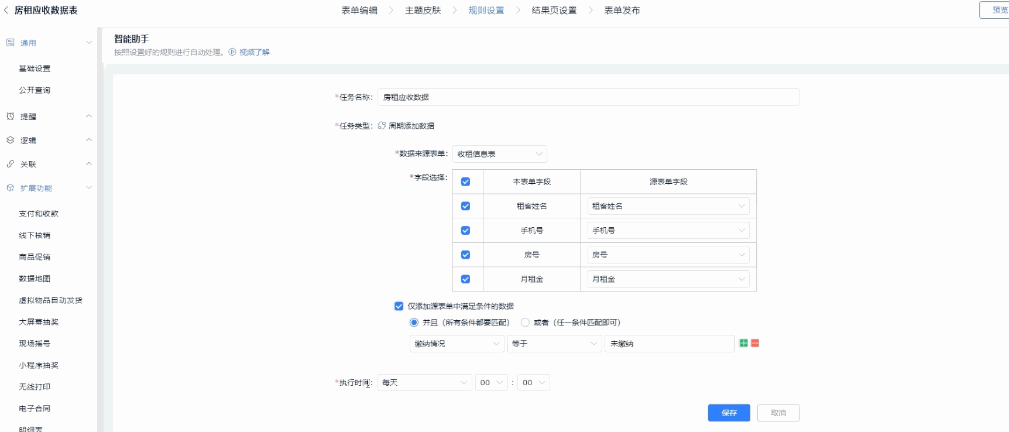The height and width of the screenshot is (432, 1009).
Task: Click the back arrow beside 房租应收数据表
Action: (x=6, y=10)
